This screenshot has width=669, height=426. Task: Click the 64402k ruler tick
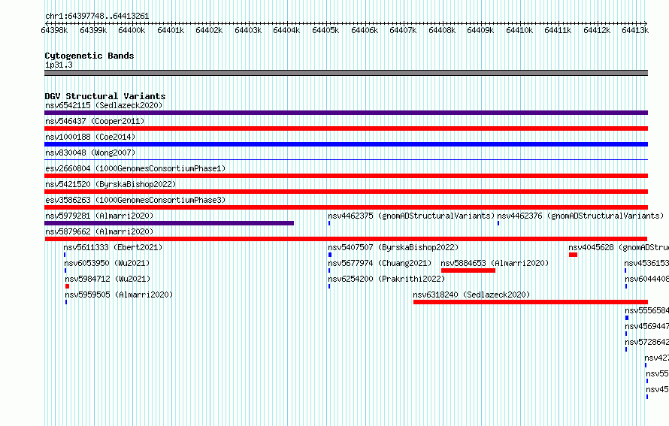tap(209, 30)
